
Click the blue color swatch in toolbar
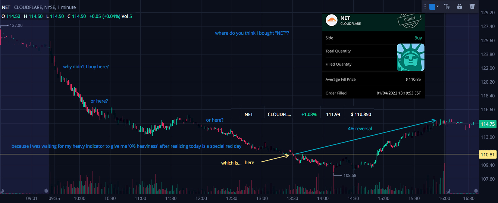pyautogui.click(x=432, y=6)
